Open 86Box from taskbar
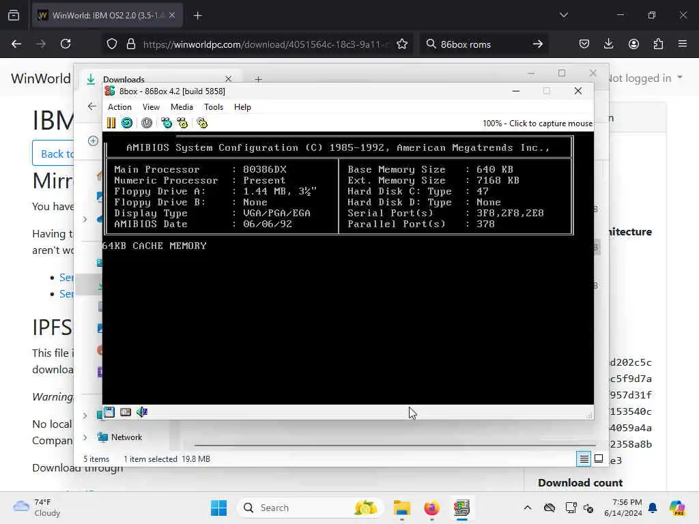Image resolution: width=699 pixels, height=524 pixels. pyautogui.click(x=461, y=508)
